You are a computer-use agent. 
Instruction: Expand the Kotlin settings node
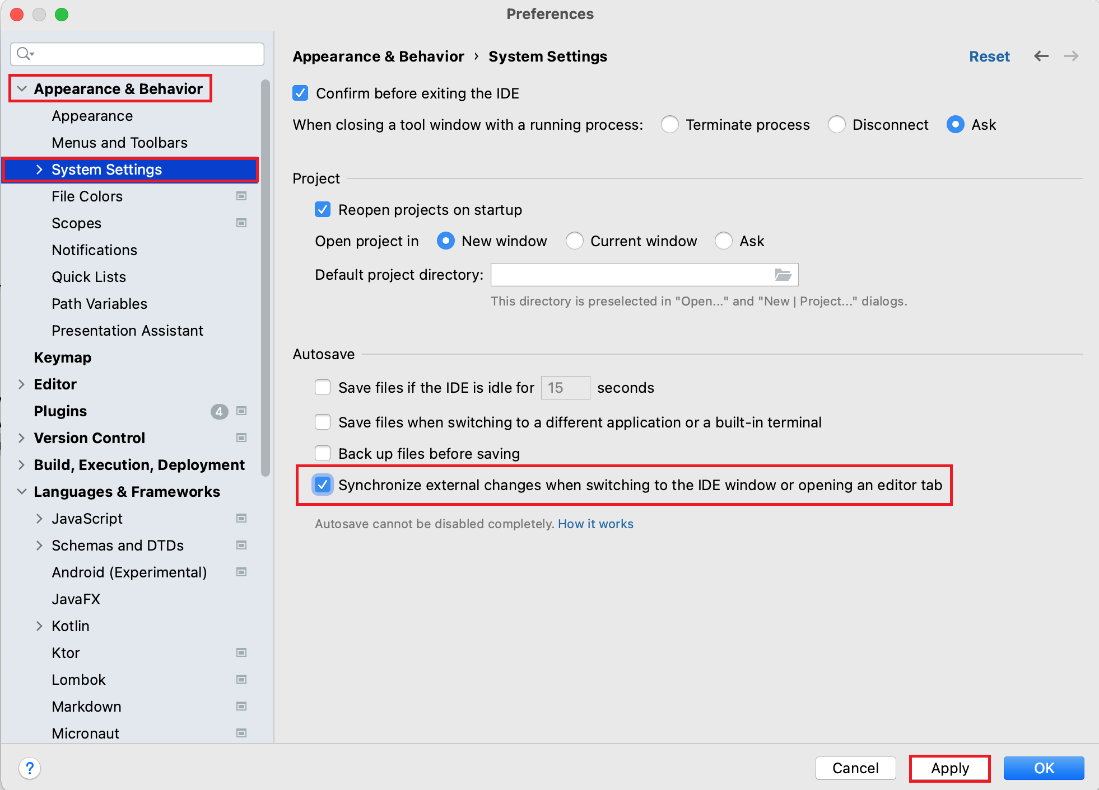click(x=39, y=626)
